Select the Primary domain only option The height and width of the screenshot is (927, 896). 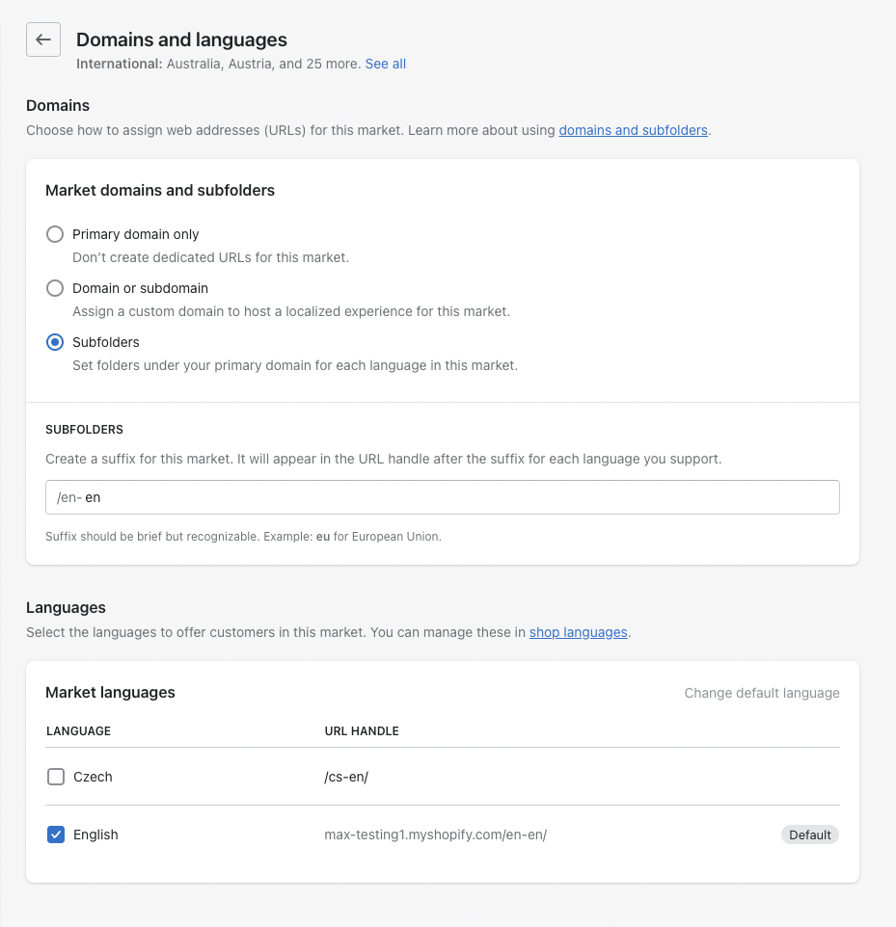55,234
